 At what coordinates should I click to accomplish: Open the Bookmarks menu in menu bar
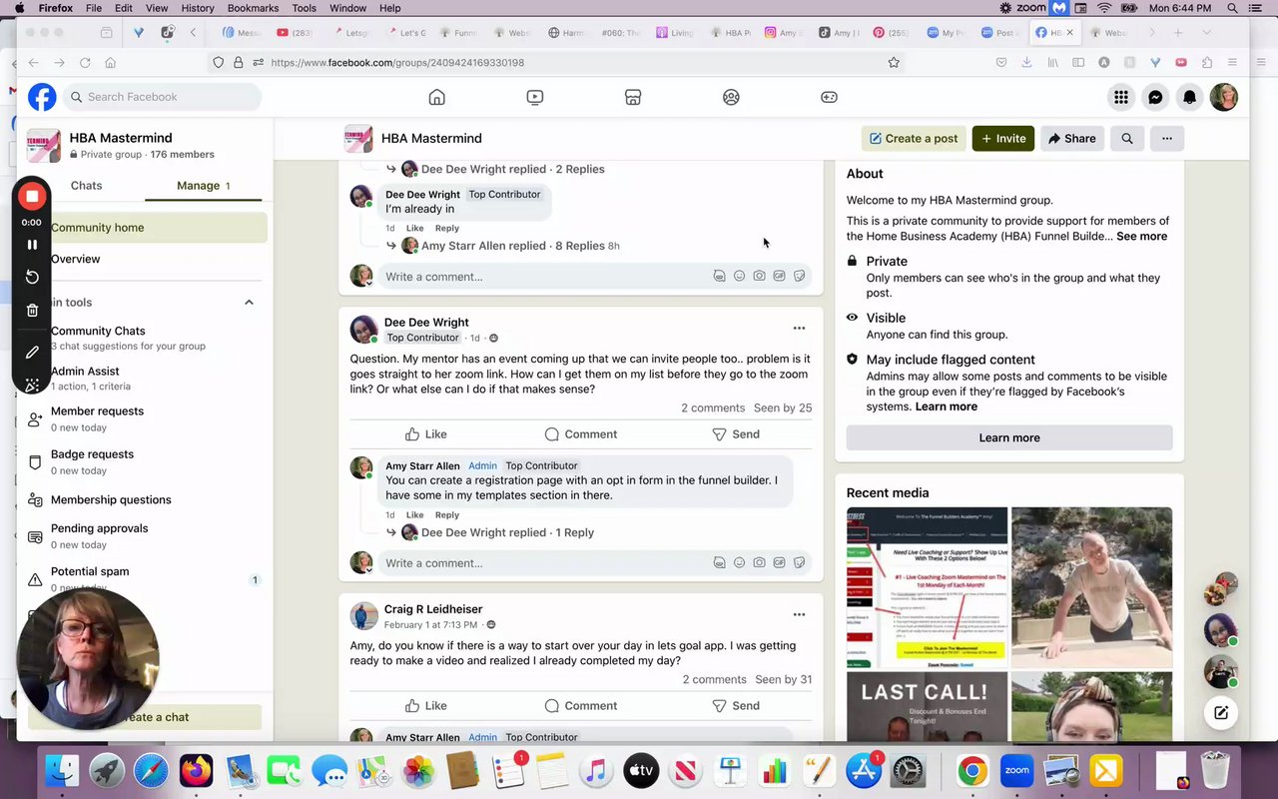[253, 8]
